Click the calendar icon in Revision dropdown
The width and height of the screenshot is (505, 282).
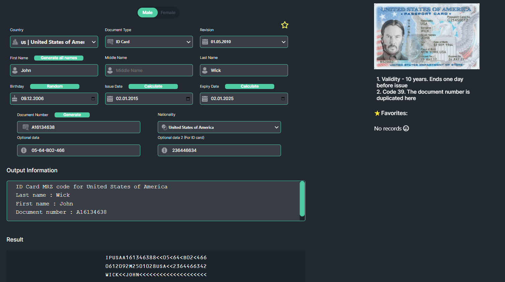[x=205, y=42]
